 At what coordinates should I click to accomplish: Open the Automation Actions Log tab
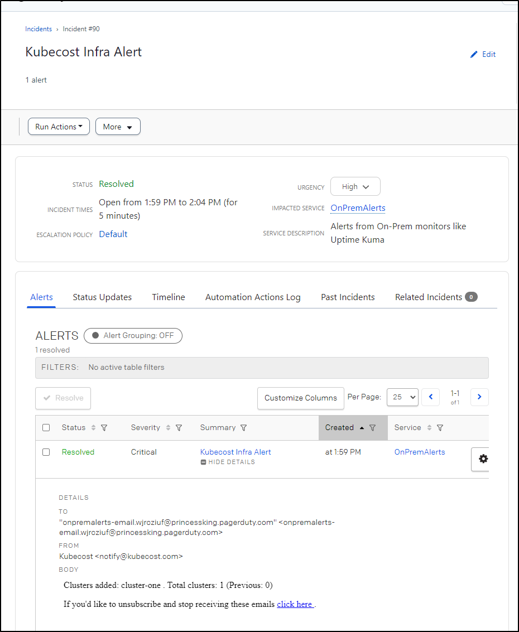pyautogui.click(x=253, y=297)
